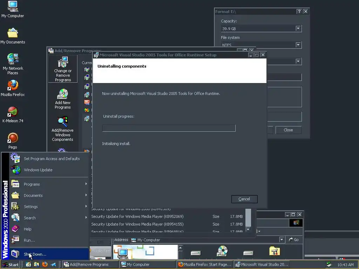359x269 pixels.
Task: Click the system tray network icon
Action: [x=329, y=264]
